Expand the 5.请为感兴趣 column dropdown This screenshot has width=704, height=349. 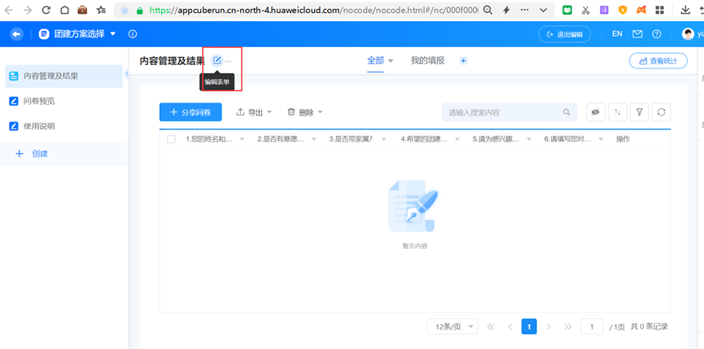tap(529, 139)
